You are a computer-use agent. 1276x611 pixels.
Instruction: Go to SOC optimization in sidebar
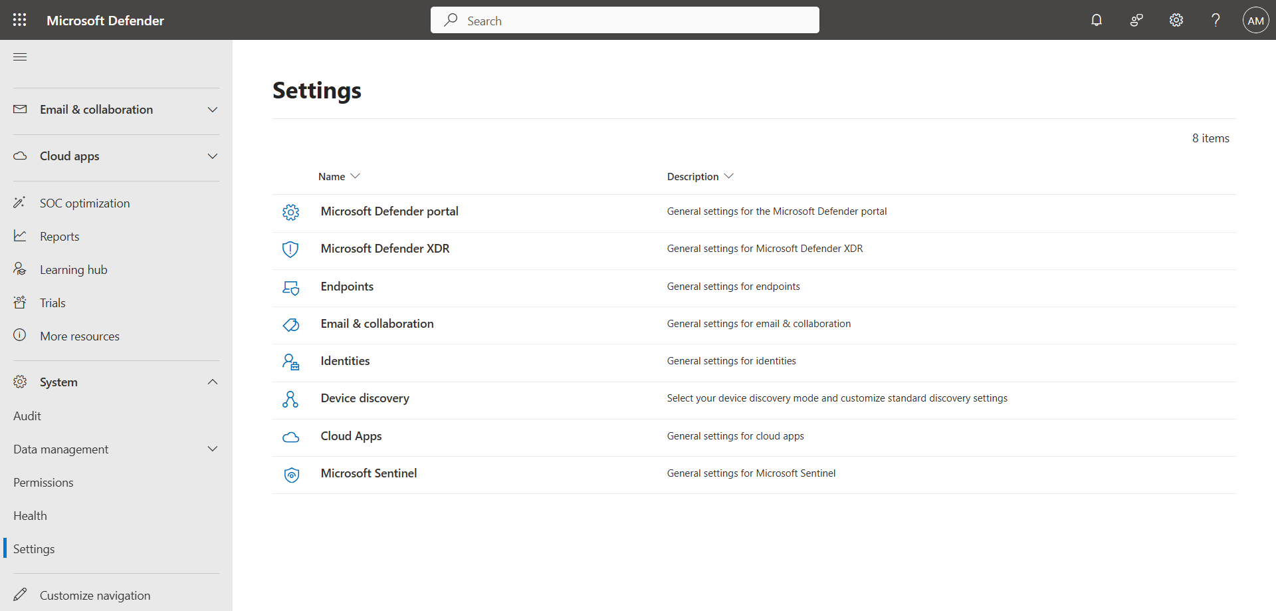[x=84, y=203]
